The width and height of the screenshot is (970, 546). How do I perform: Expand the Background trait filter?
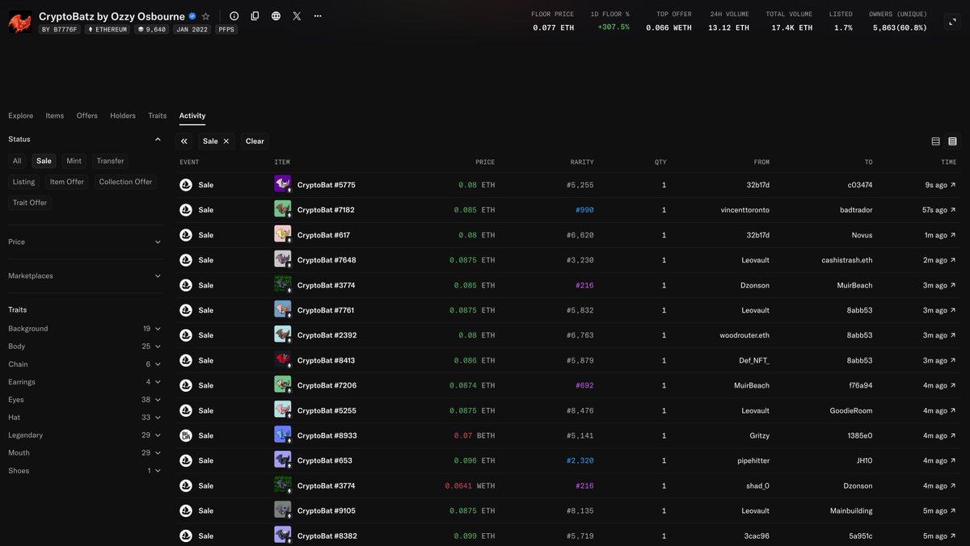[x=84, y=329]
